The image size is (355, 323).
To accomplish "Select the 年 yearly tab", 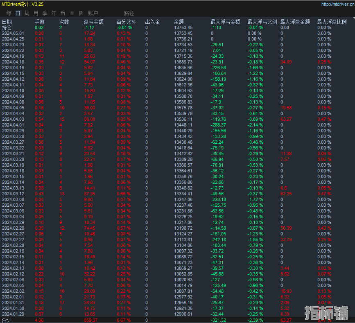I will pos(54,13).
